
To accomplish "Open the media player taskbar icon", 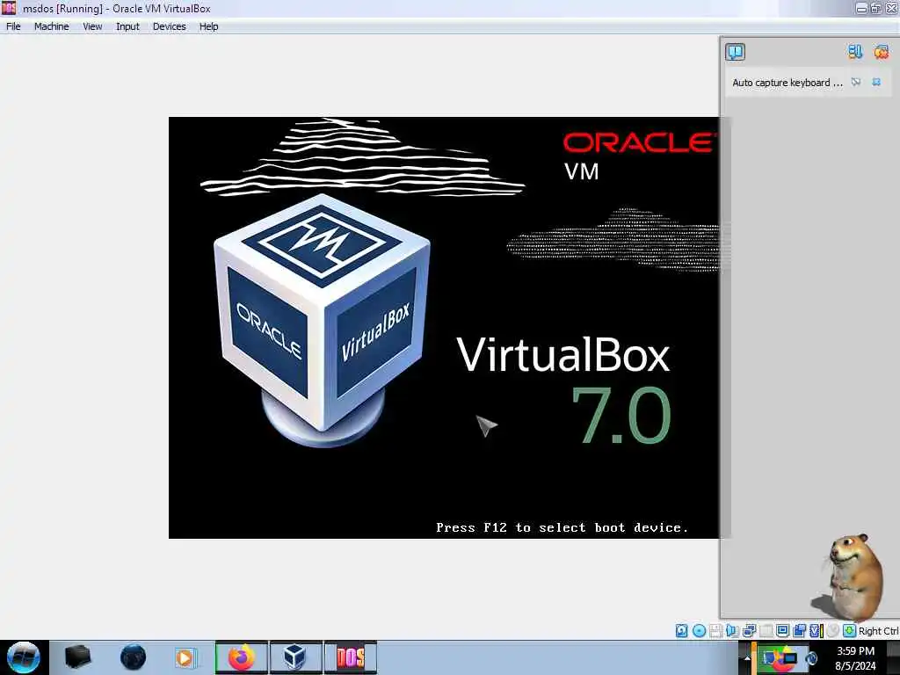I will pyautogui.click(x=185, y=657).
